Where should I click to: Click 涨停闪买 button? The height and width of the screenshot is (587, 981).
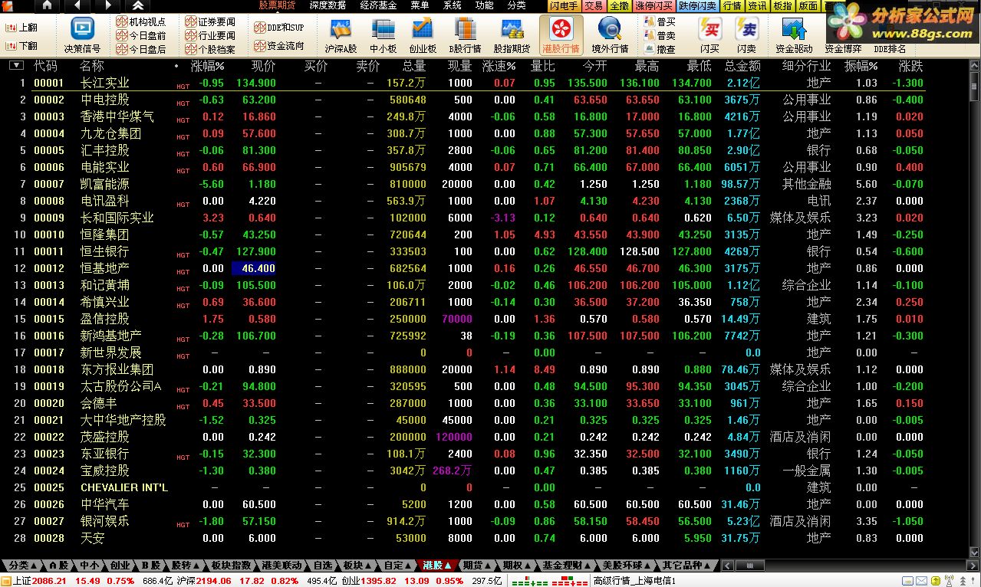[654, 5]
